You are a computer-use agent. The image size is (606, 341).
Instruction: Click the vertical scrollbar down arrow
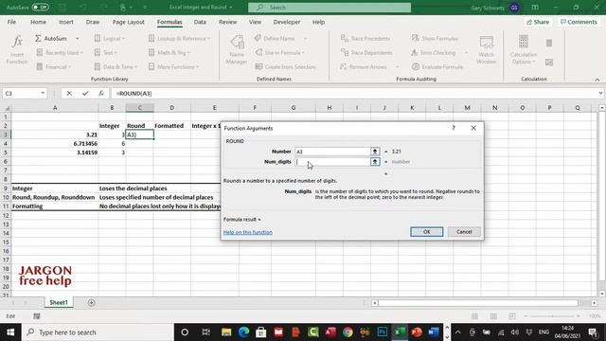coord(602,294)
